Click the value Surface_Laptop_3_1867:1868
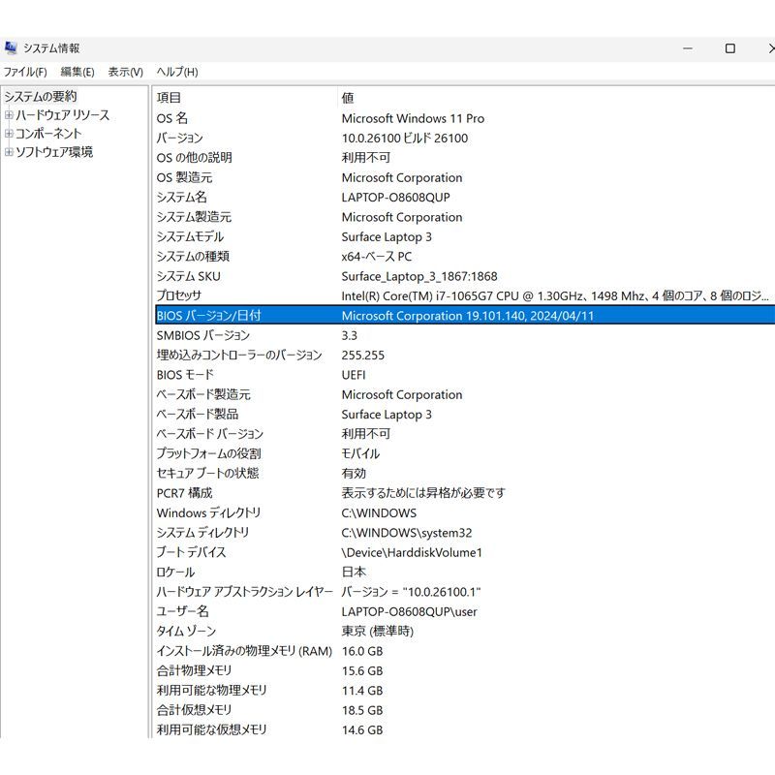Screen dimensions: 775x775 click(x=419, y=276)
